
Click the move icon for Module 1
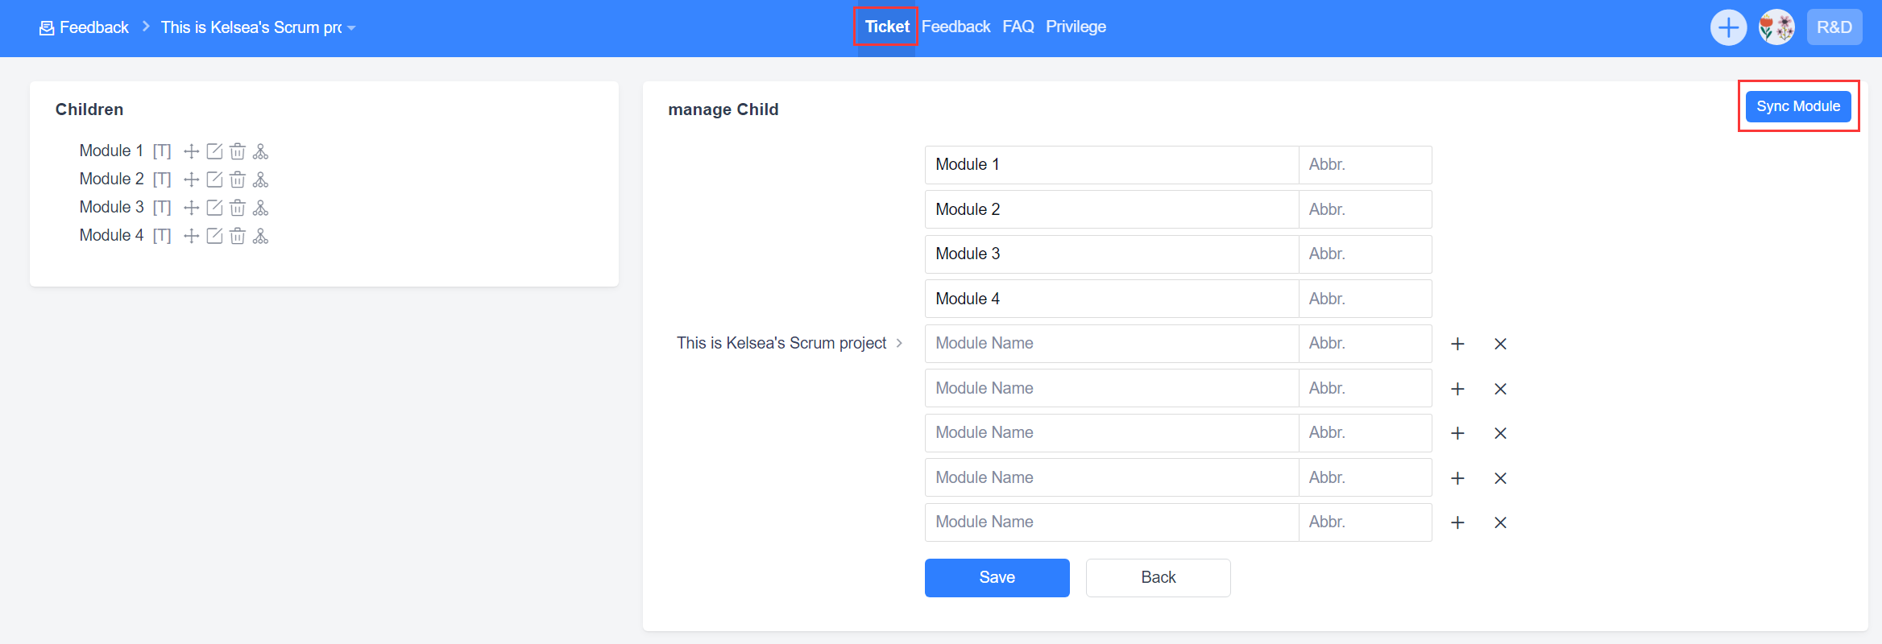tap(191, 151)
